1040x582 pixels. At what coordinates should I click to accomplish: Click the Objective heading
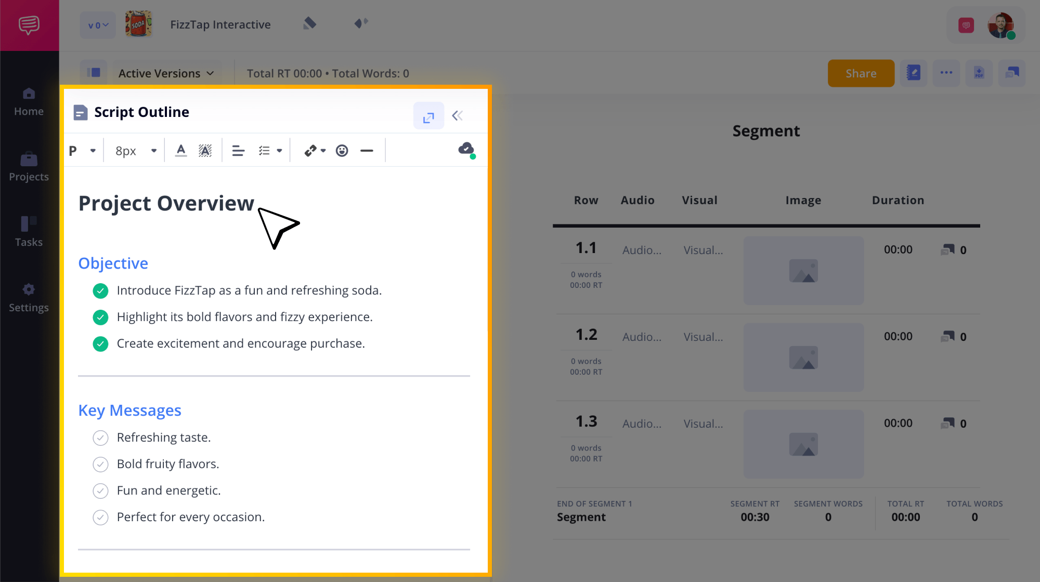pos(113,263)
